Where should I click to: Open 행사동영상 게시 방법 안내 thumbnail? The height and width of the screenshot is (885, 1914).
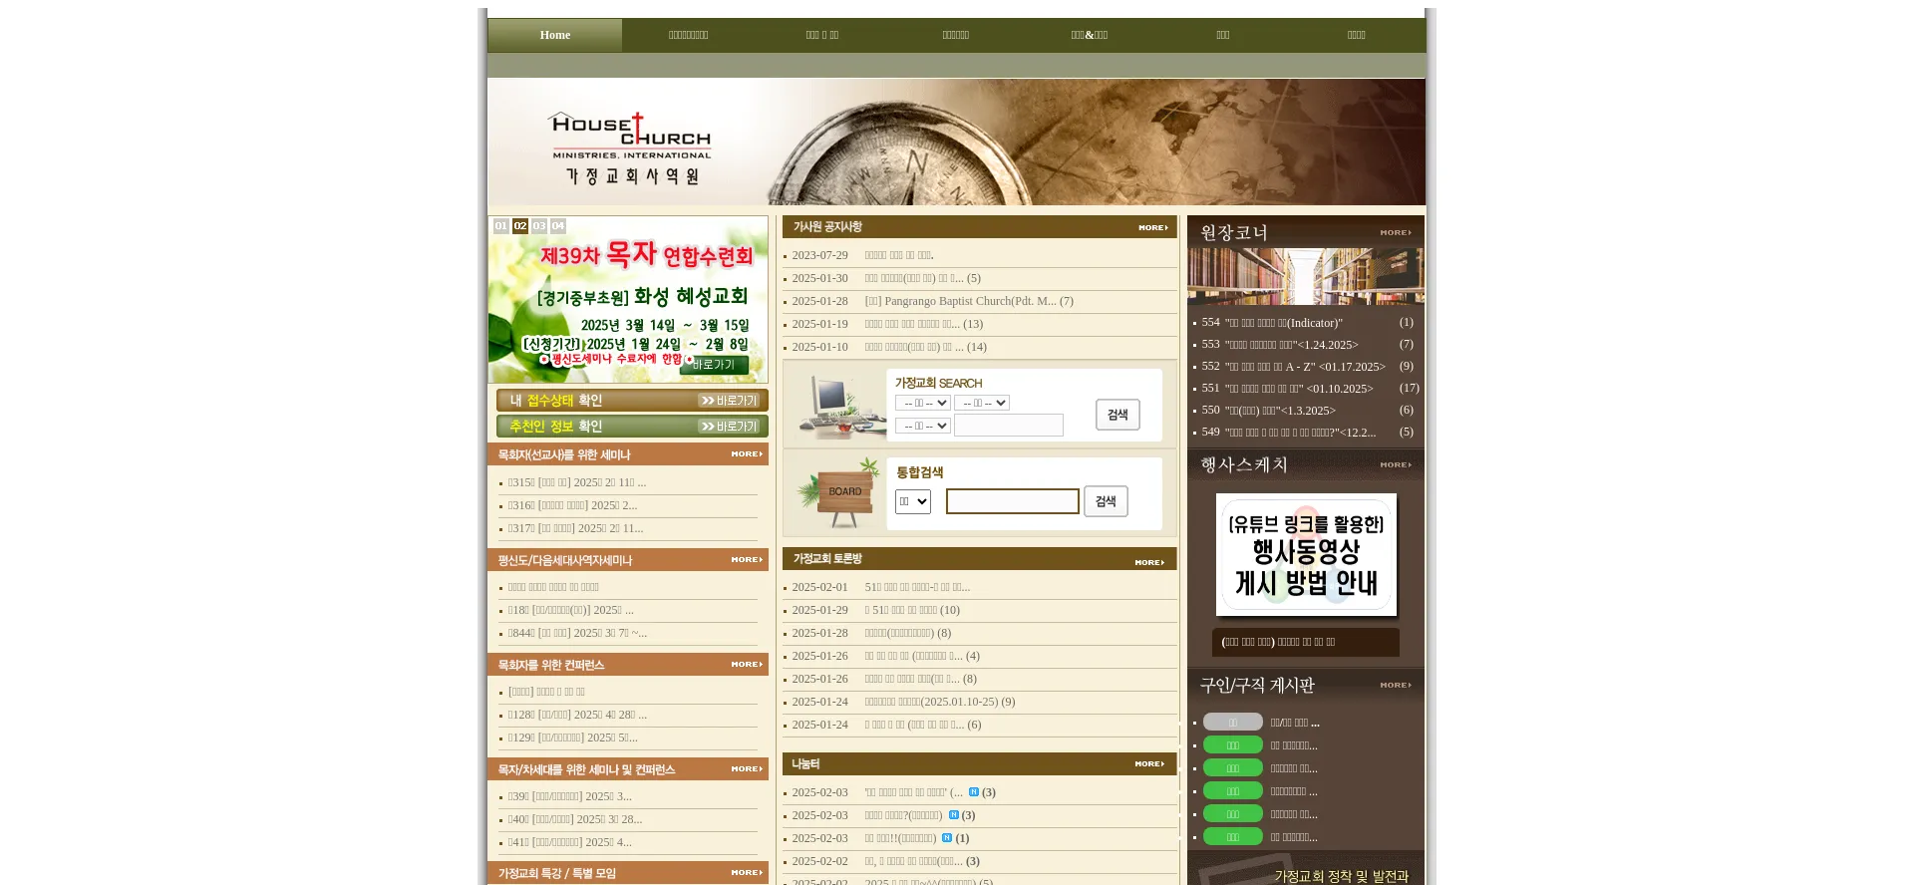[1306, 555]
